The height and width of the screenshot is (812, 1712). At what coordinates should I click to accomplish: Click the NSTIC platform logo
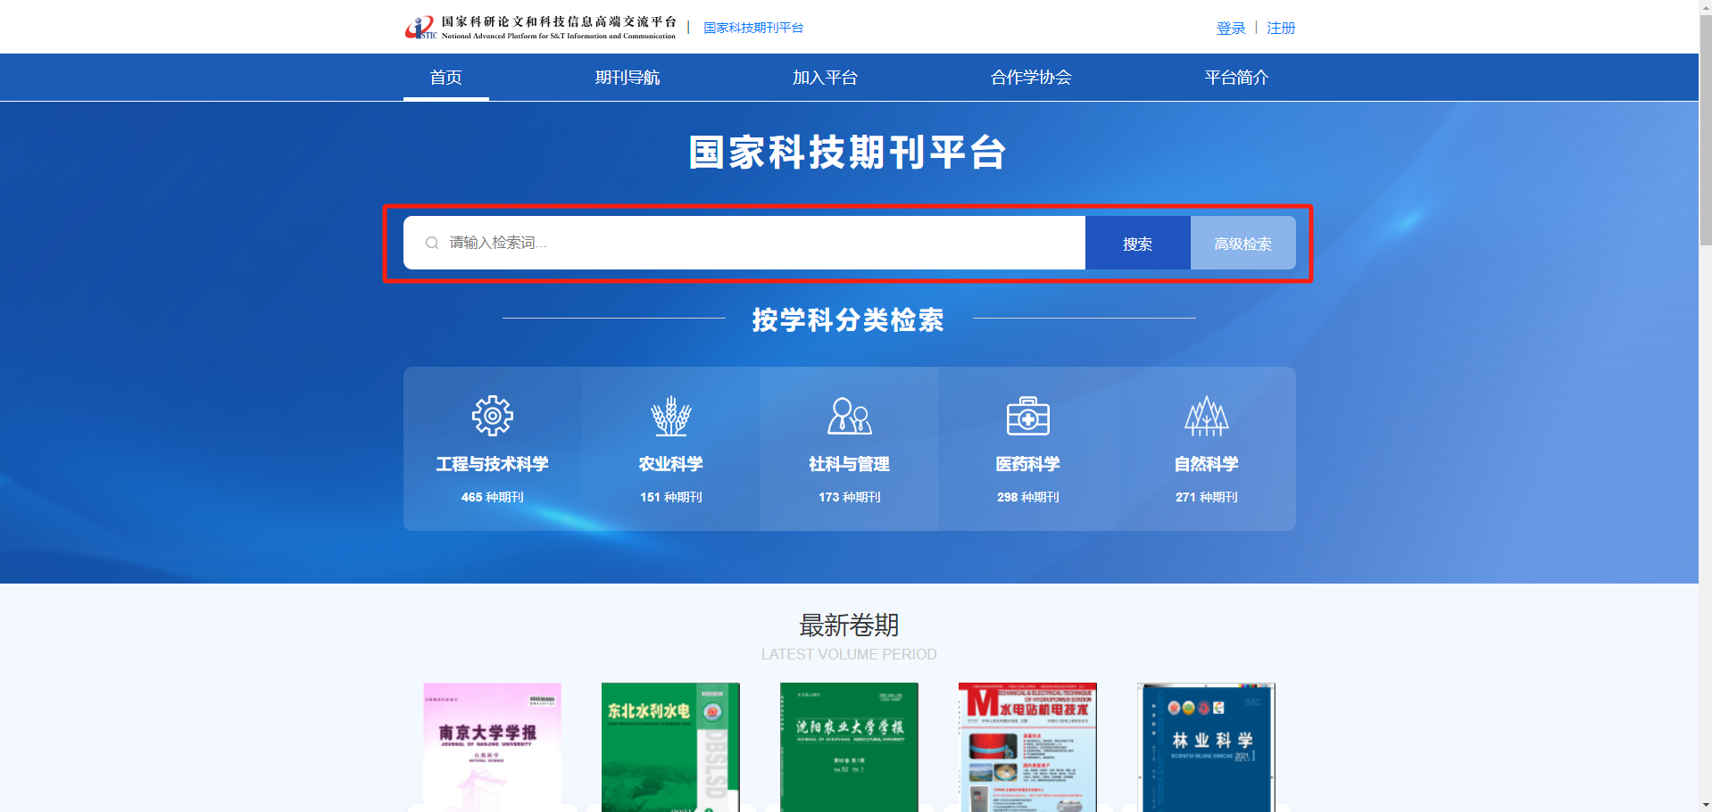540,28
